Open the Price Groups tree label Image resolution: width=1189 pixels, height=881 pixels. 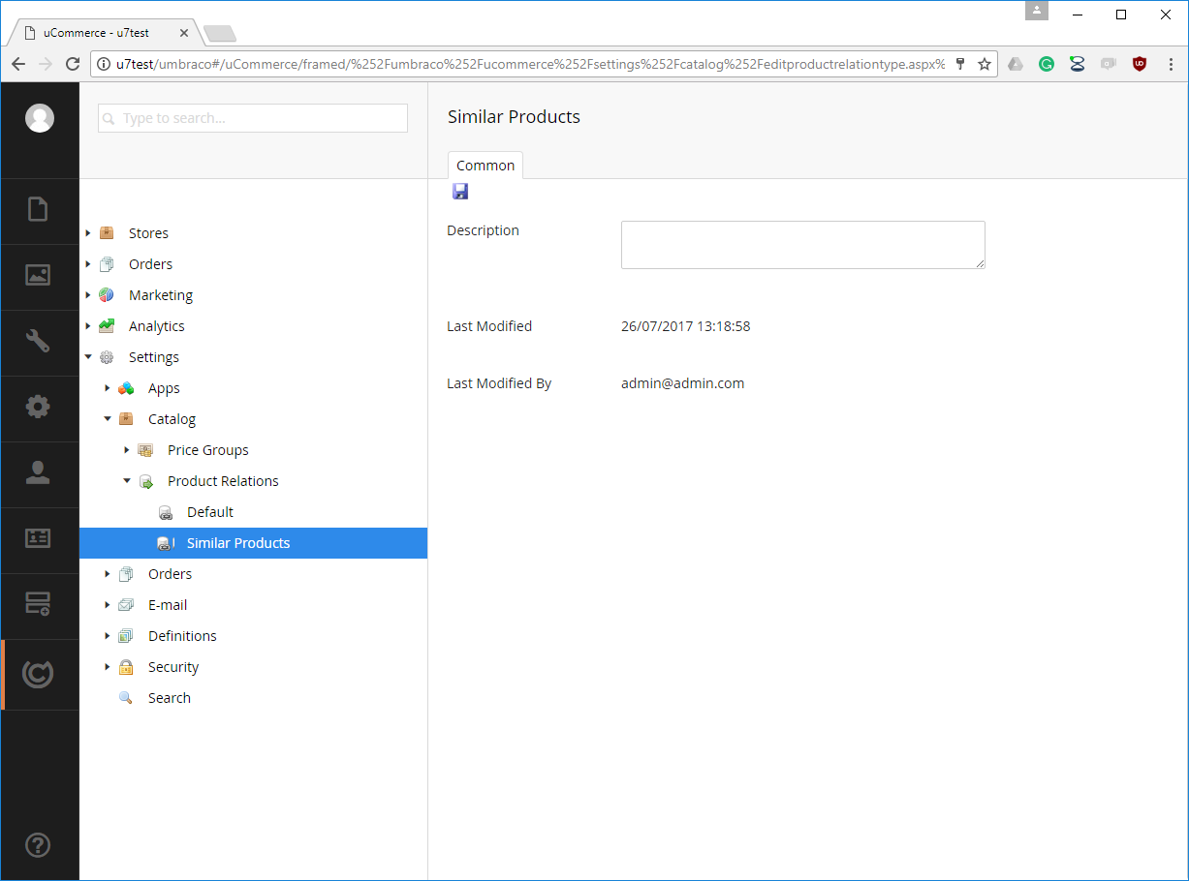pos(208,450)
